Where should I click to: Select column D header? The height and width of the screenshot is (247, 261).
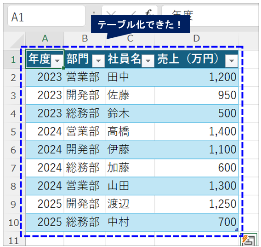point(196,38)
